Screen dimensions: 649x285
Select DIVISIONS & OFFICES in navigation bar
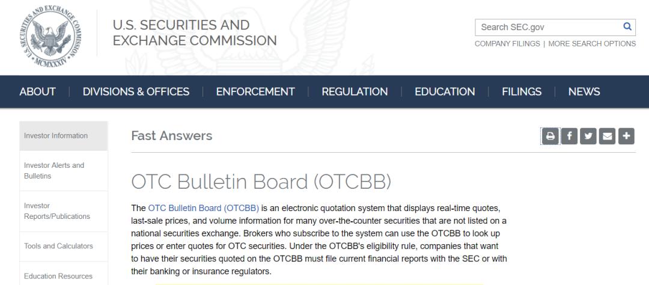click(136, 92)
